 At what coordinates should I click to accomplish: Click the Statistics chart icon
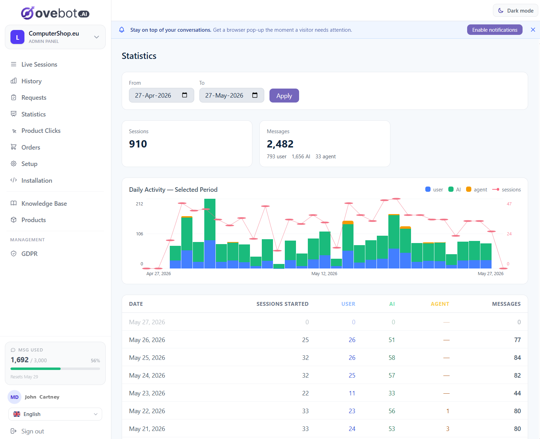[x=14, y=114]
